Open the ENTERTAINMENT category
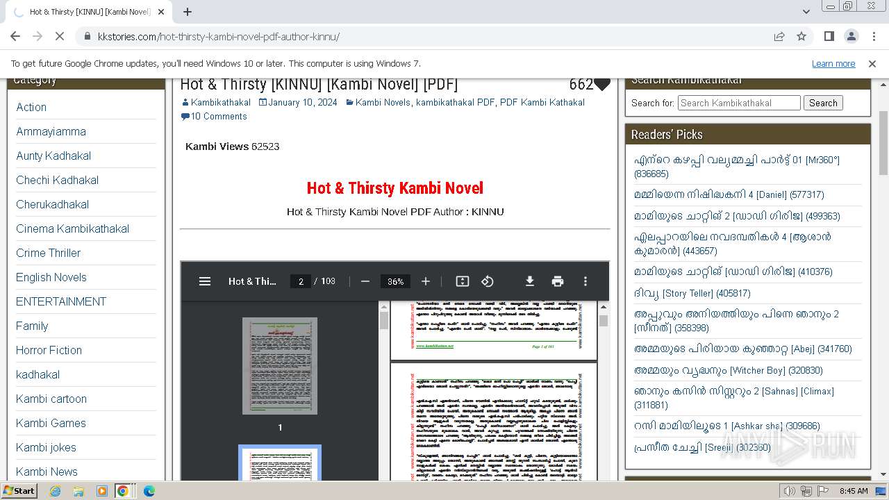 61,301
